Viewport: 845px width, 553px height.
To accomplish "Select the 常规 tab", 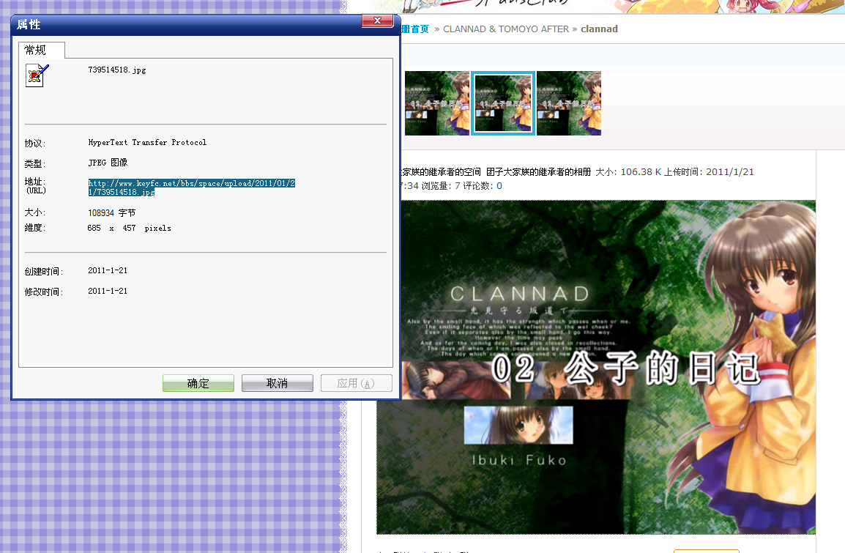I will pyautogui.click(x=42, y=50).
